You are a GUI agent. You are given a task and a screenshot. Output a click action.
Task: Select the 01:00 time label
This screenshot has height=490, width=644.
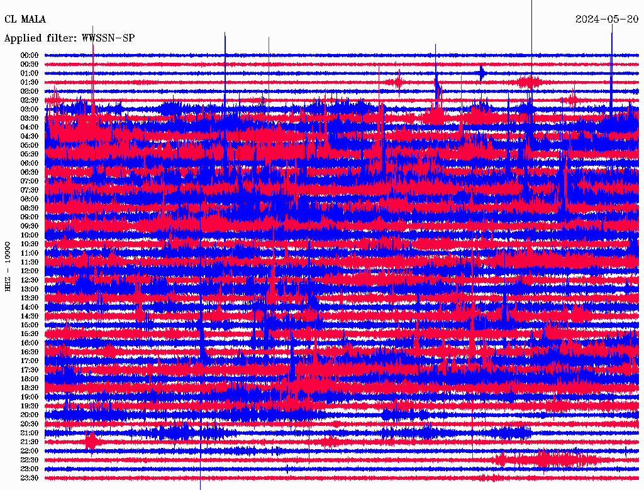tap(30, 73)
